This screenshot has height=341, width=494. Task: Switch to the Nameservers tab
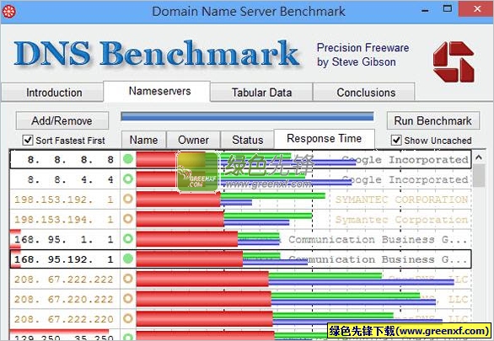coord(157,91)
